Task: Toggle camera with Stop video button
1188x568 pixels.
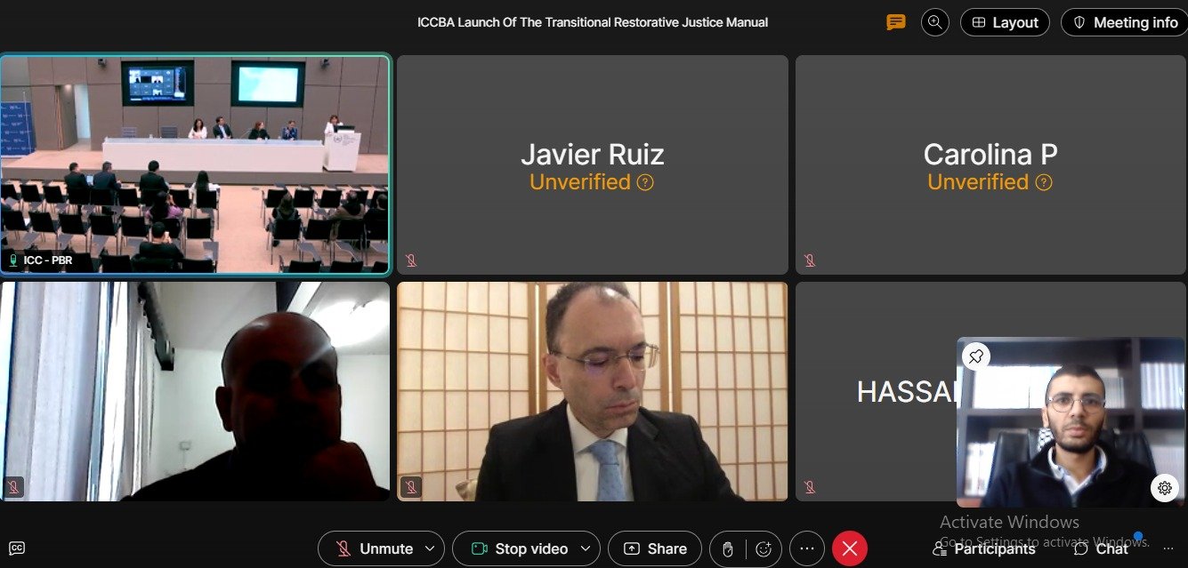Action: (519, 549)
